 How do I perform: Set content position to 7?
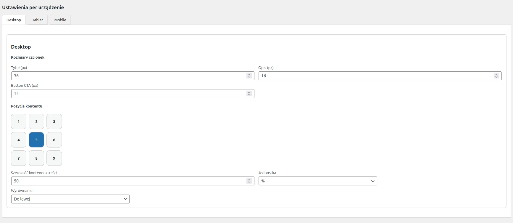(x=19, y=158)
